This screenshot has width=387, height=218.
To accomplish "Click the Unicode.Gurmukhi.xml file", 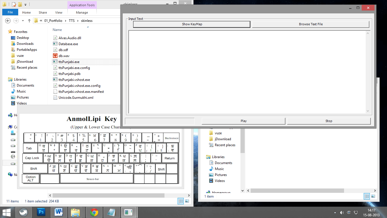I will click(x=76, y=98).
